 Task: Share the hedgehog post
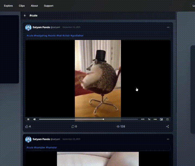tap(167, 127)
